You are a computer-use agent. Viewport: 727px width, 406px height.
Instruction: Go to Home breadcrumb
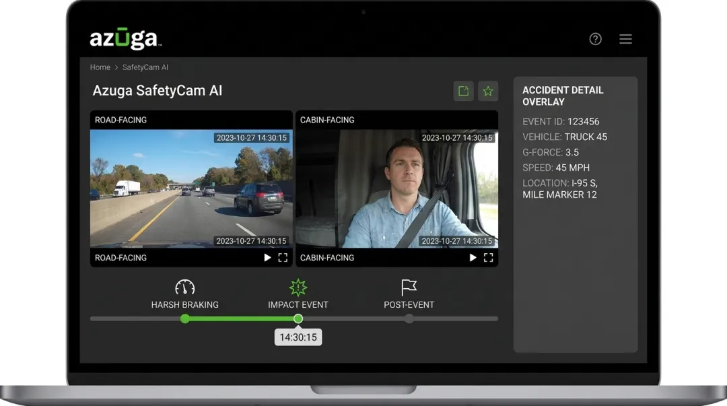pyautogui.click(x=100, y=67)
